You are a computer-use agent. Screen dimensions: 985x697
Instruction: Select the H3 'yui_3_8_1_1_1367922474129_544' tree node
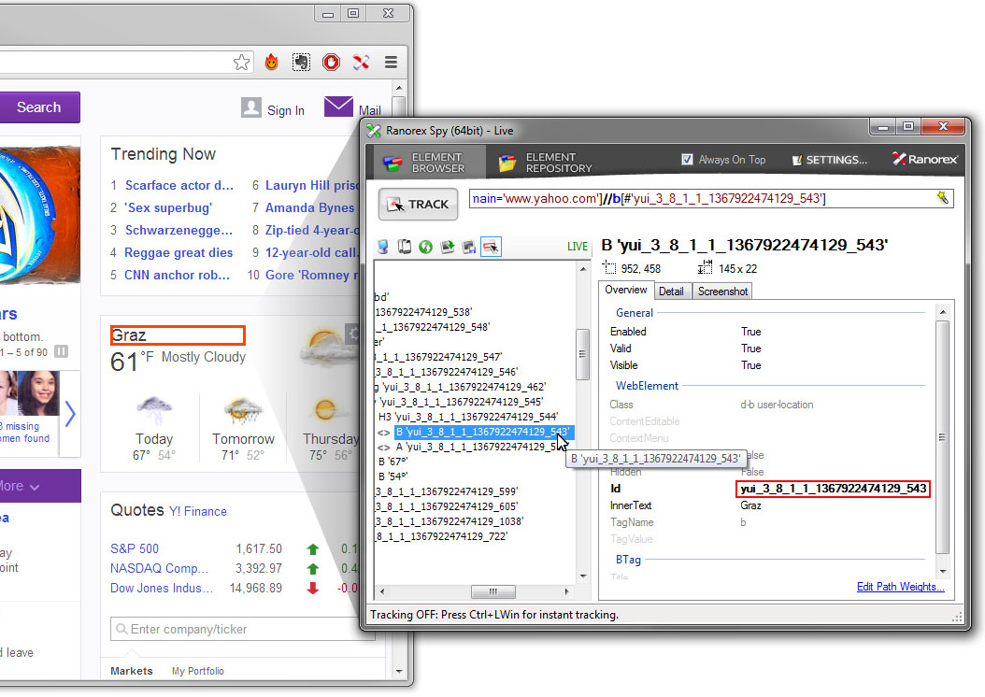pyautogui.click(x=468, y=417)
